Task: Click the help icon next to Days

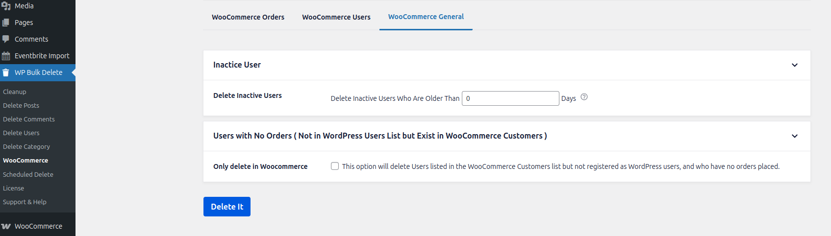Action: (x=584, y=97)
